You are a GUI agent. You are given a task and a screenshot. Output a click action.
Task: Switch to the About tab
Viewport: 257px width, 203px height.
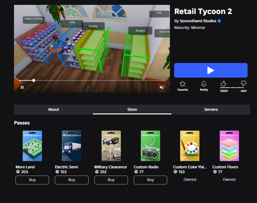click(53, 110)
